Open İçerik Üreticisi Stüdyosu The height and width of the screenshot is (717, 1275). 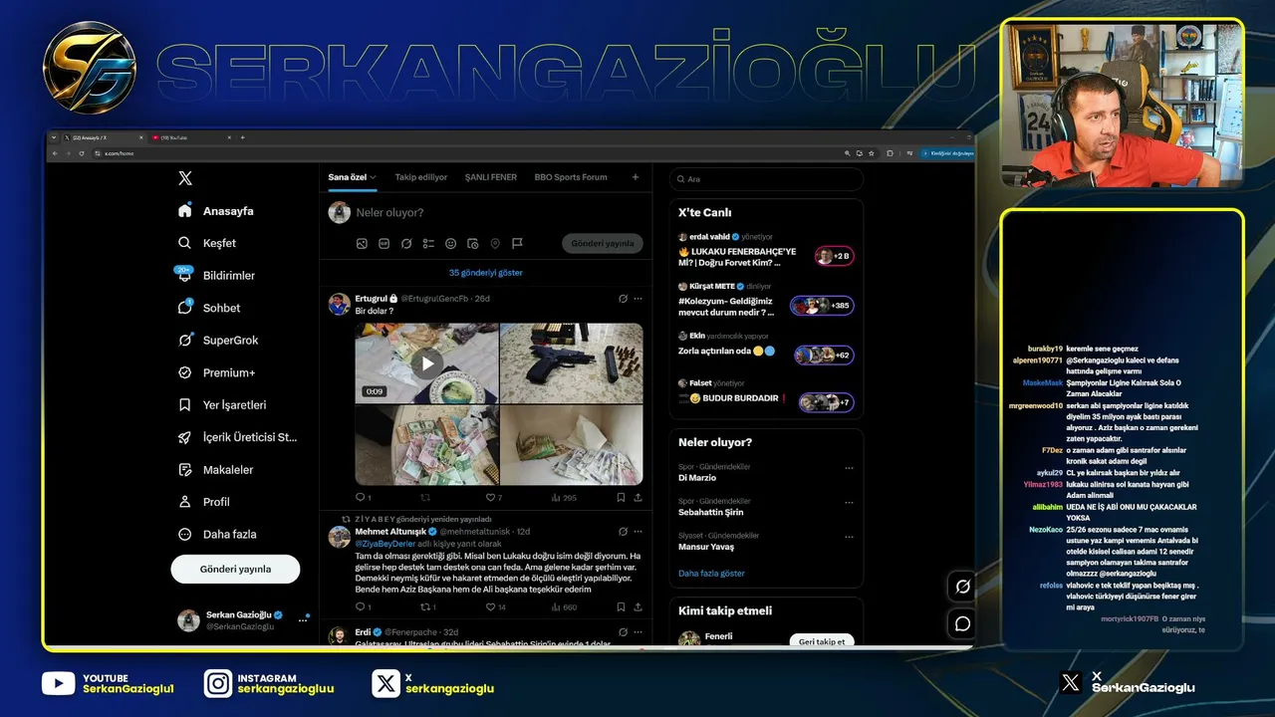pyautogui.click(x=237, y=437)
